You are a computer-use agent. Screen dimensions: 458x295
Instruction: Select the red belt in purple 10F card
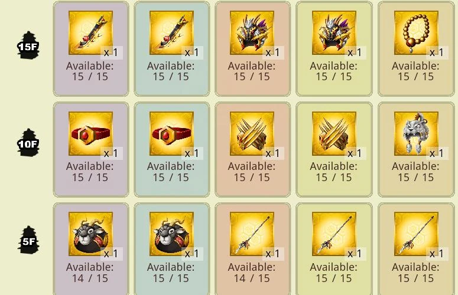90,133
